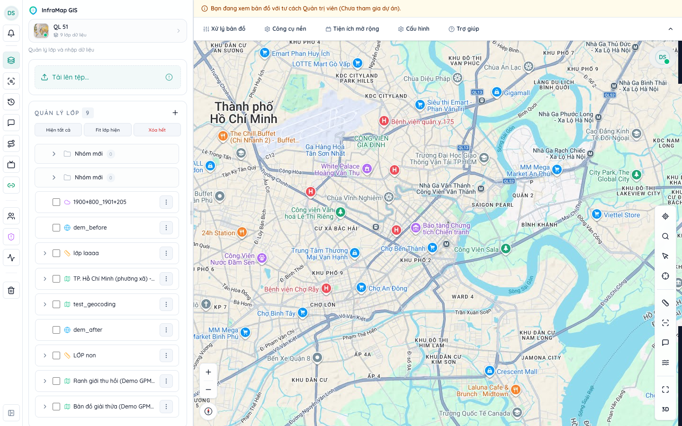Open more options for dem_before layer

tap(166, 228)
